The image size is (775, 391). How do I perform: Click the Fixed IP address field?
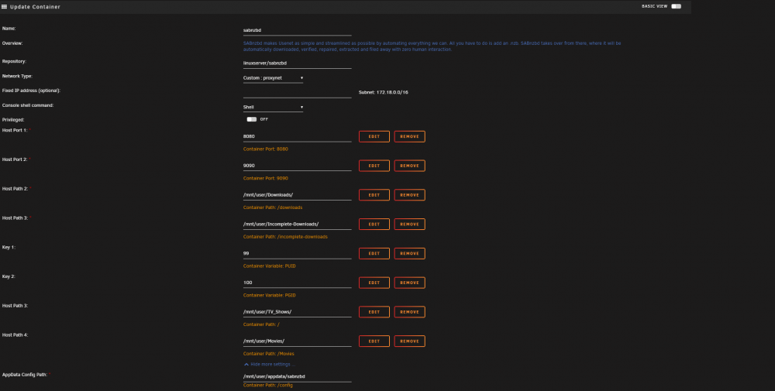pyautogui.click(x=297, y=93)
